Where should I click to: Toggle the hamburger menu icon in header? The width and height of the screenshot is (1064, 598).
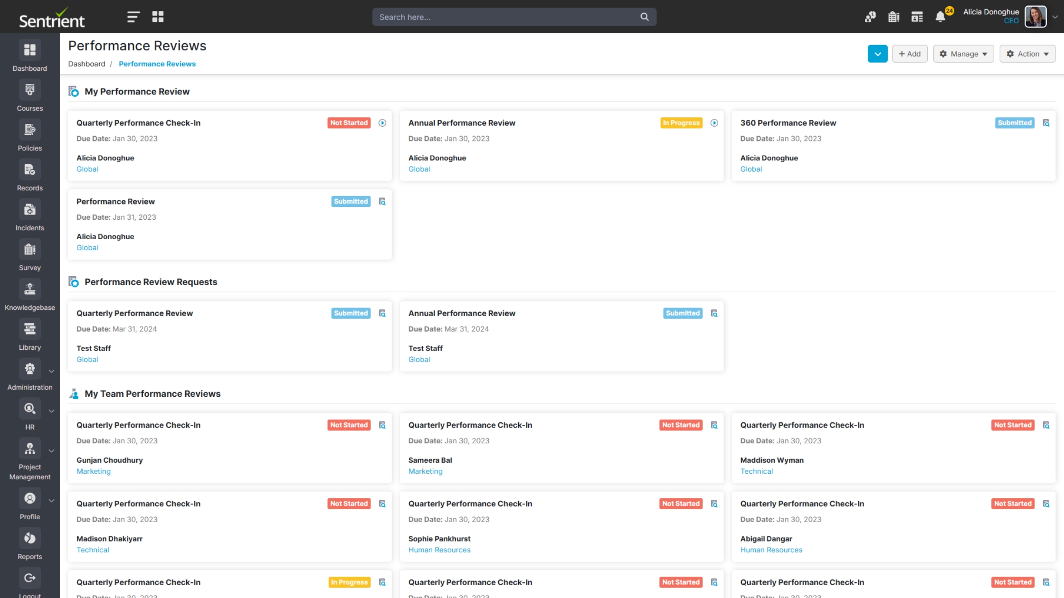(133, 17)
